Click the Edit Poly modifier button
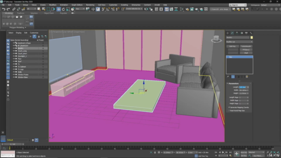 tap(232, 47)
